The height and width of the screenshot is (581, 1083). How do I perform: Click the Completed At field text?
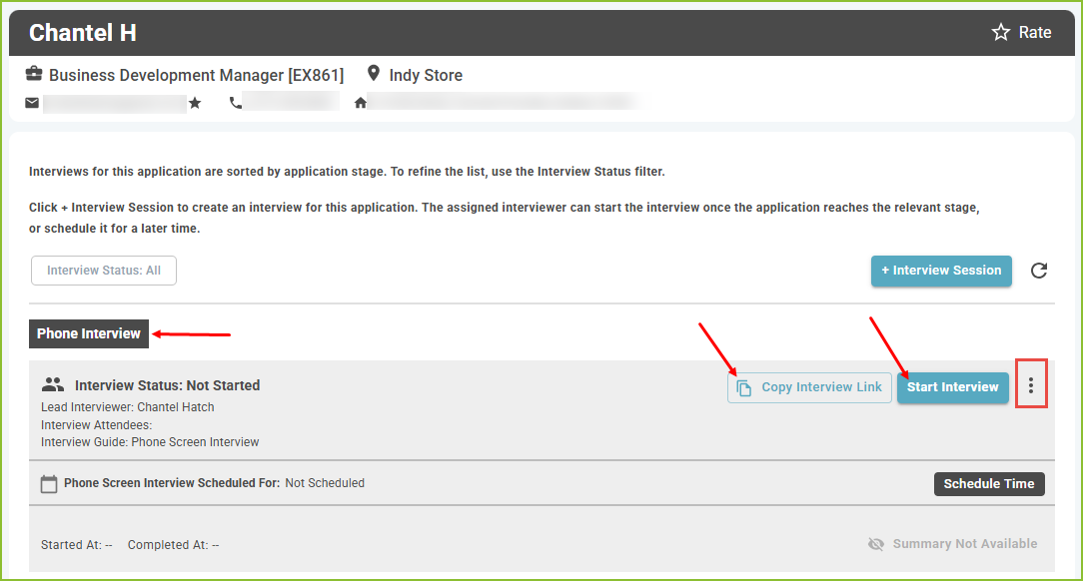click(x=174, y=545)
